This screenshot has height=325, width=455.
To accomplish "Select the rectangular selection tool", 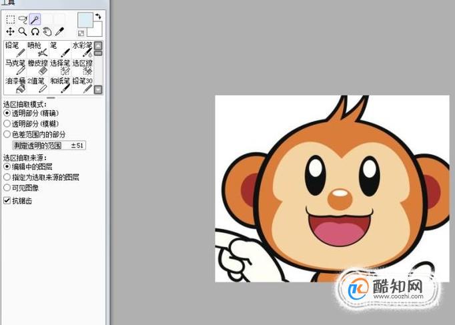I will (x=11, y=19).
